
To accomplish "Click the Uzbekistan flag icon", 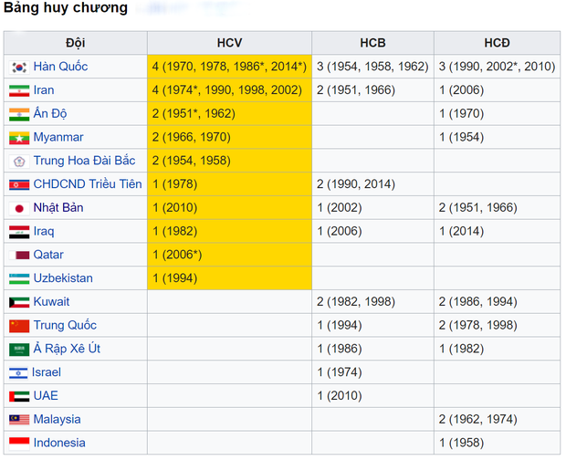I will click(19, 278).
